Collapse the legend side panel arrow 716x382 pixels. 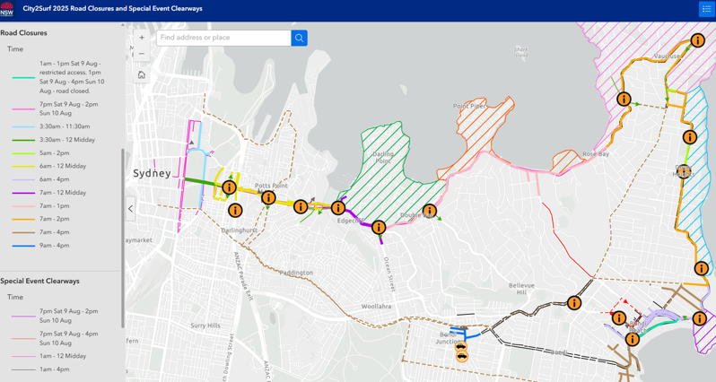coord(131,209)
